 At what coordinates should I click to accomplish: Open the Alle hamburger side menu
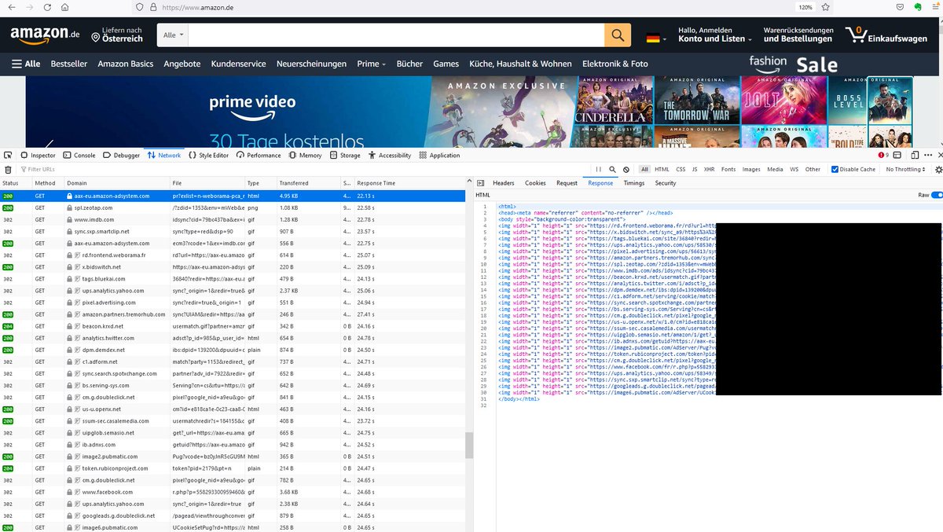point(26,64)
